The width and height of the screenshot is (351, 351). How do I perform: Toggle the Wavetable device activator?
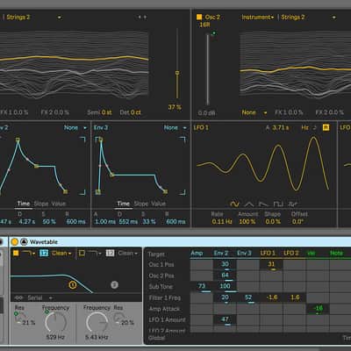[15, 242]
